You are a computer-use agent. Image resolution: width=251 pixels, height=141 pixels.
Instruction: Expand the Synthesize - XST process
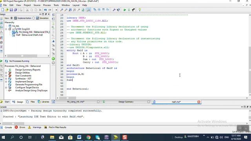tap(6, 79)
